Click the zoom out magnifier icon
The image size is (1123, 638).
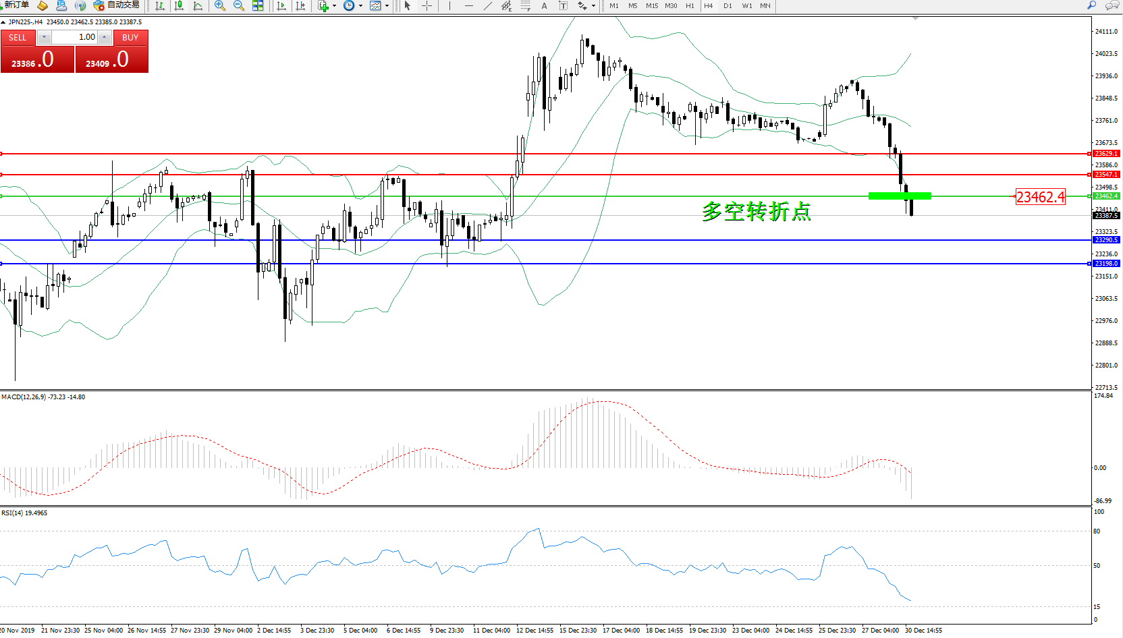point(238,6)
